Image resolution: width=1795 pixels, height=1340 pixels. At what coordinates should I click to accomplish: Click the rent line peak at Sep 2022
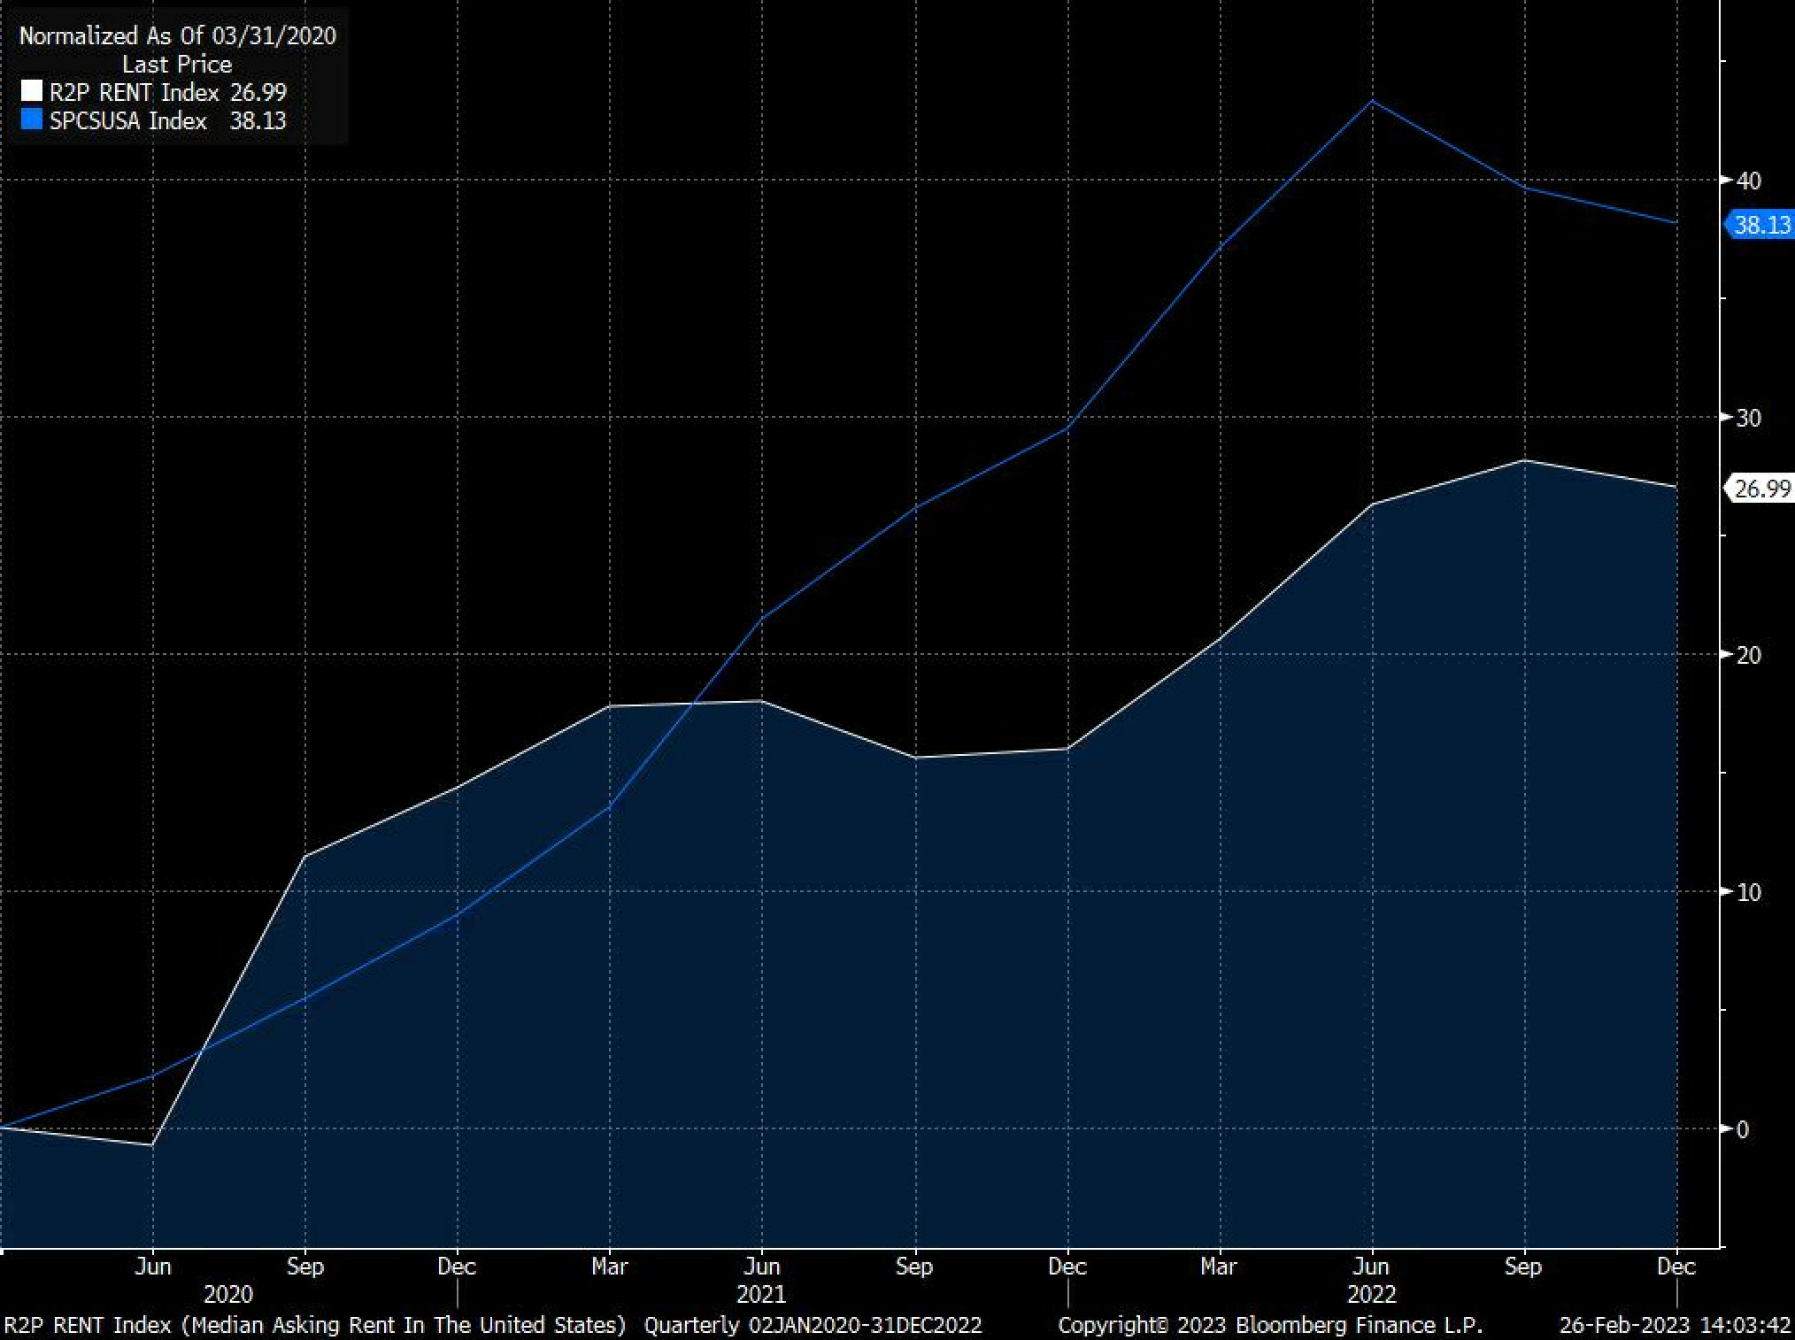tap(1524, 460)
